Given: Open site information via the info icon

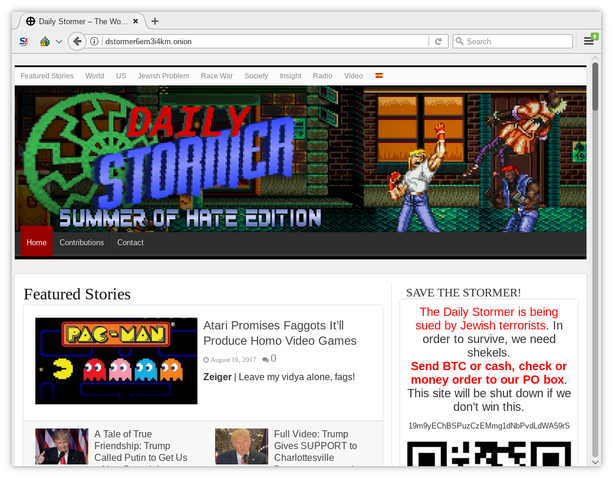Looking at the screenshot, I should (95, 41).
